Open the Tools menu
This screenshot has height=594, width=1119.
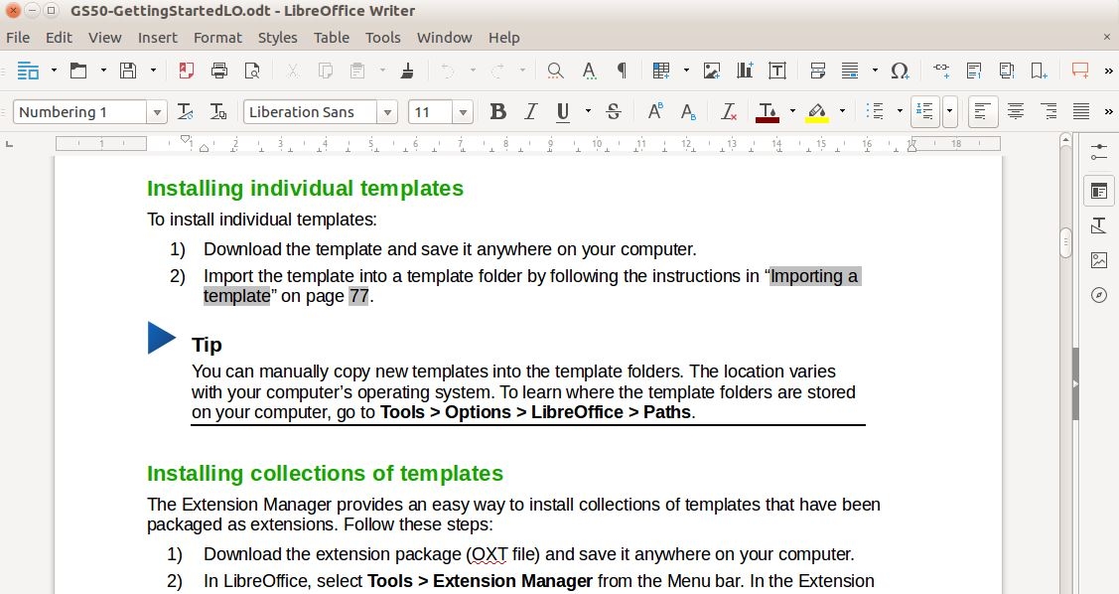coord(382,38)
